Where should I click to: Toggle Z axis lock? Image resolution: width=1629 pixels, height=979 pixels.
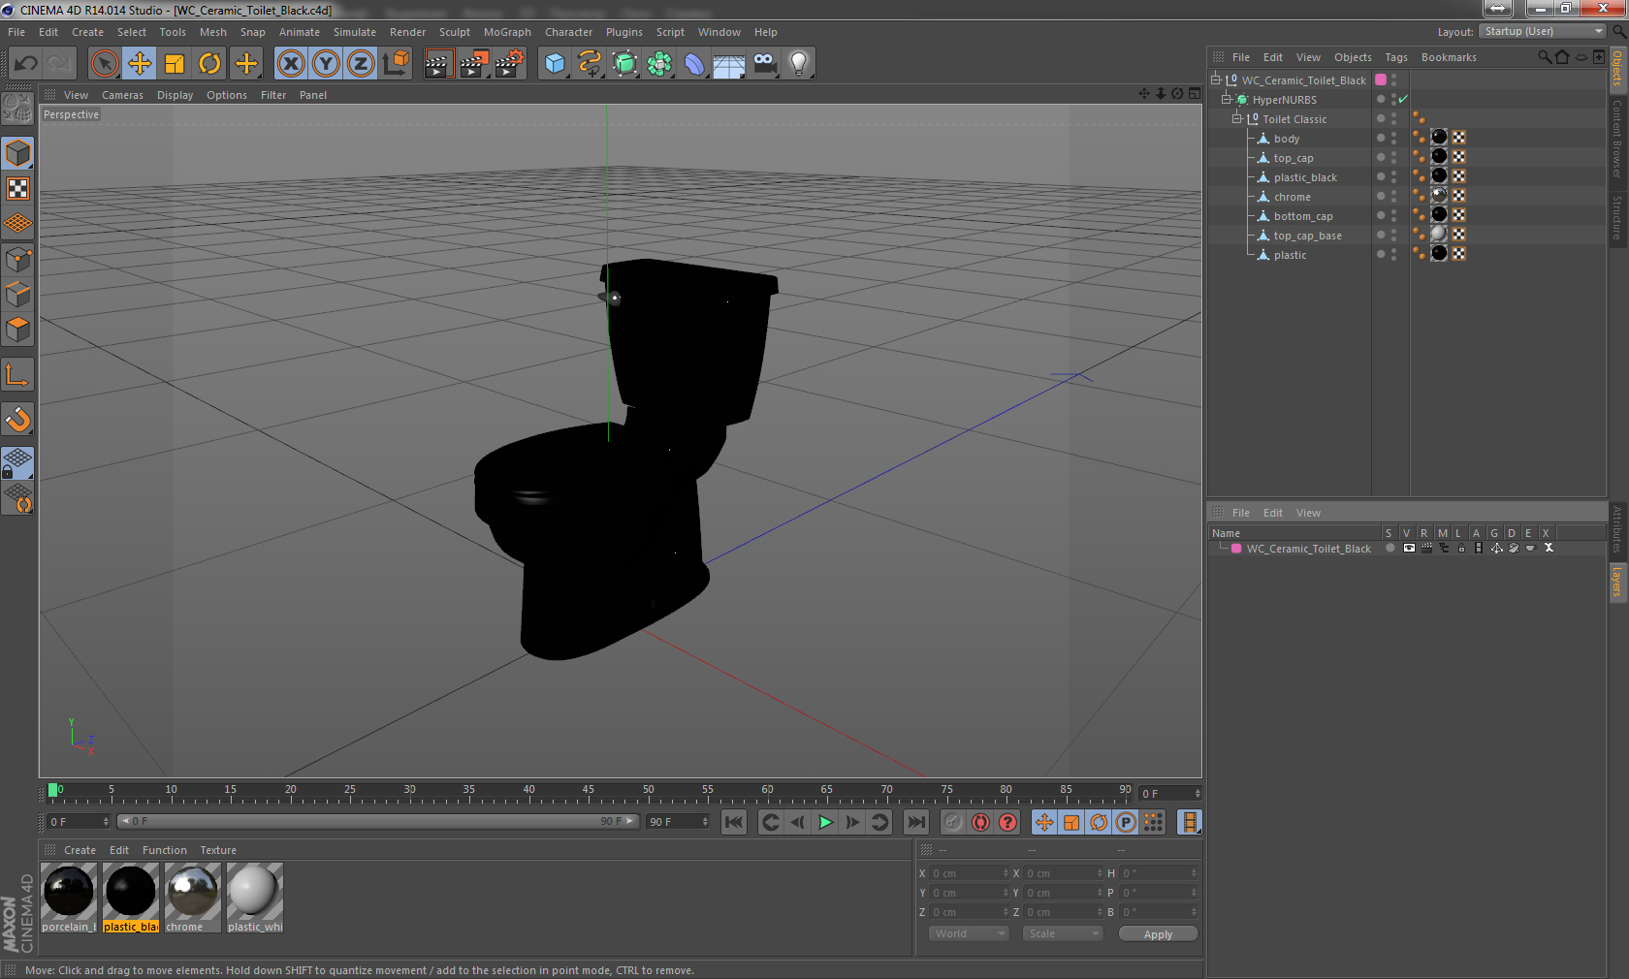click(361, 64)
